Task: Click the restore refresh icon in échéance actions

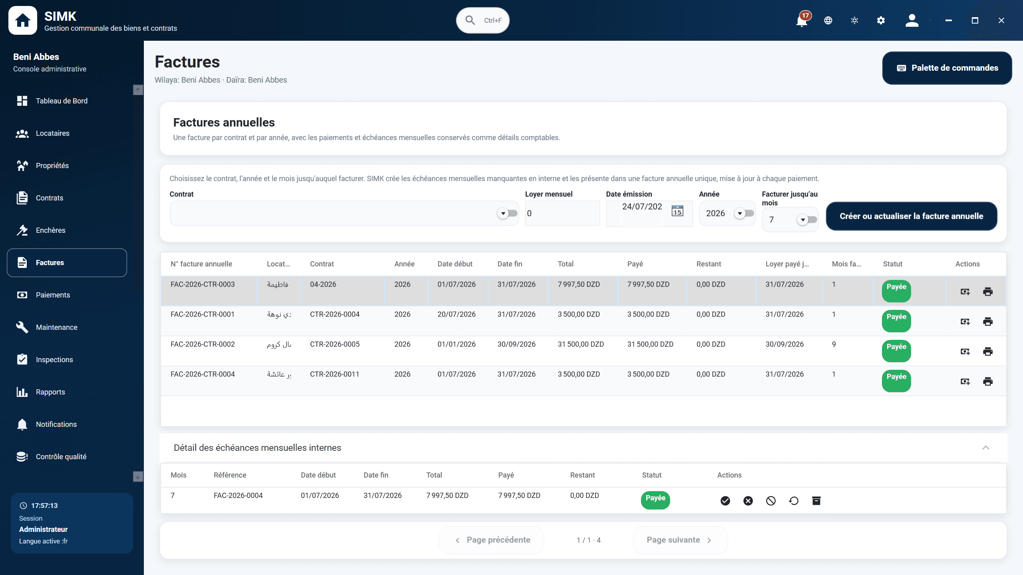Action: pyautogui.click(x=794, y=501)
